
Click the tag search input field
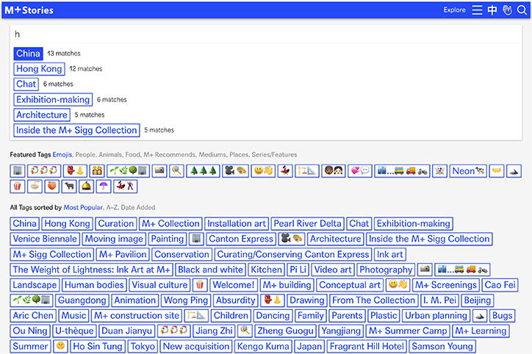(266, 35)
